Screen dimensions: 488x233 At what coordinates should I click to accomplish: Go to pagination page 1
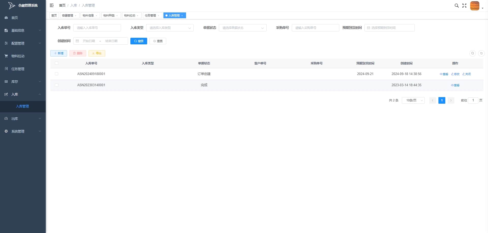click(442, 100)
